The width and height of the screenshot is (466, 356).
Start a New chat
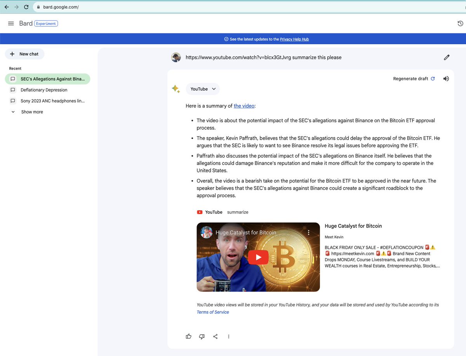(x=24, y=54)
